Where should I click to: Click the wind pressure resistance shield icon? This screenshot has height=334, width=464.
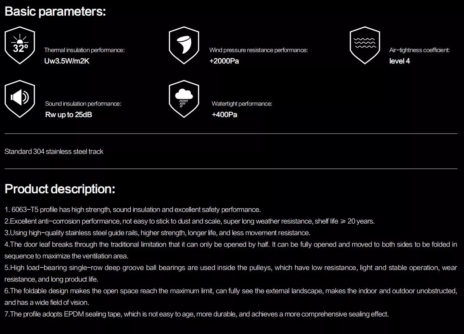[x=184, y=45]
